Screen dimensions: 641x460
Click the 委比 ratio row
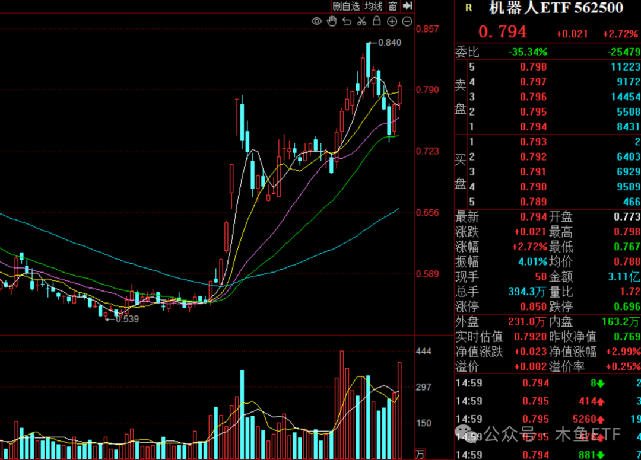coord(546,52)
